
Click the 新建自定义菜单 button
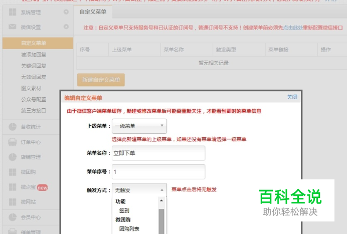click(101, 80)
